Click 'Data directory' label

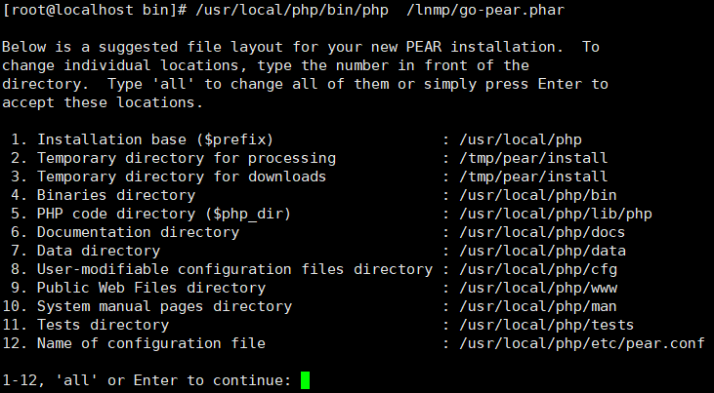click(x=99, y=251)
